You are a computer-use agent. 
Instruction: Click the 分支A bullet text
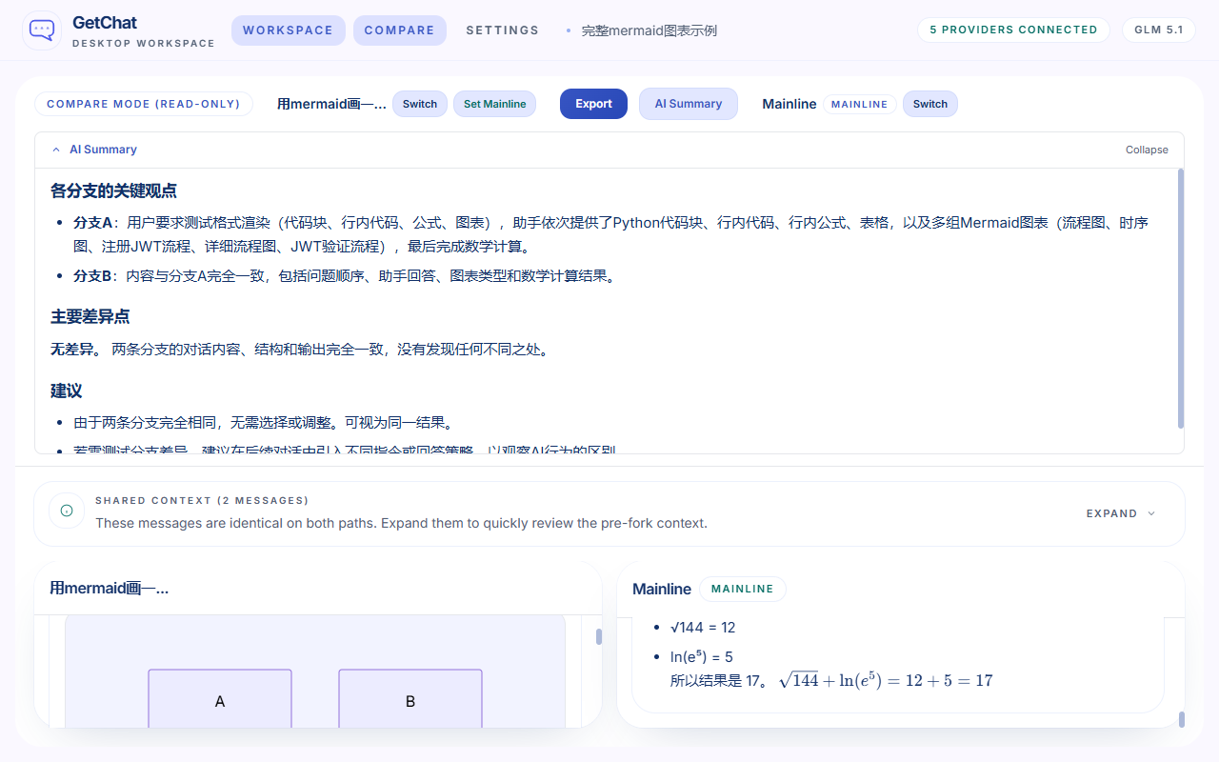click(x=610, y=234)
